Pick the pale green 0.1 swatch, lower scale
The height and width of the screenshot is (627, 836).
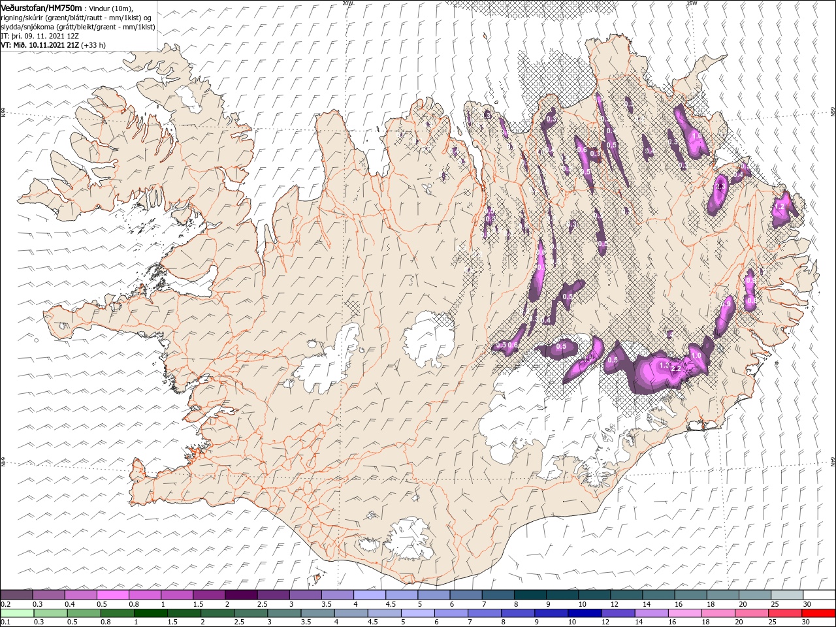(17, 613)
